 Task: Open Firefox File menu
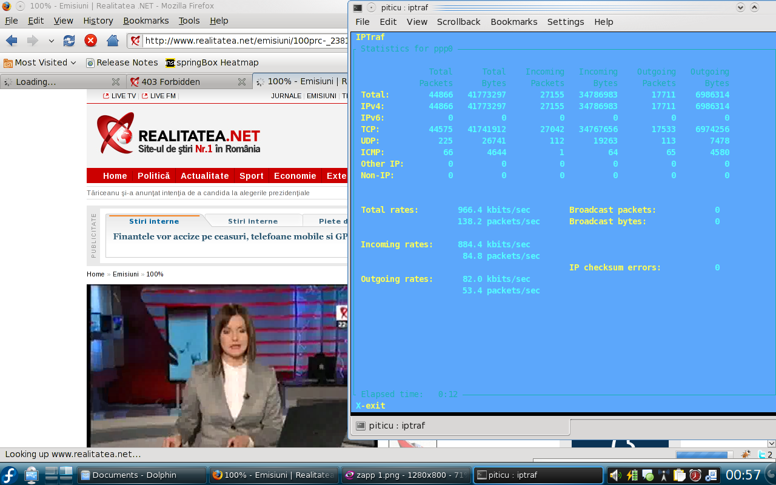(x=12, y=21)
